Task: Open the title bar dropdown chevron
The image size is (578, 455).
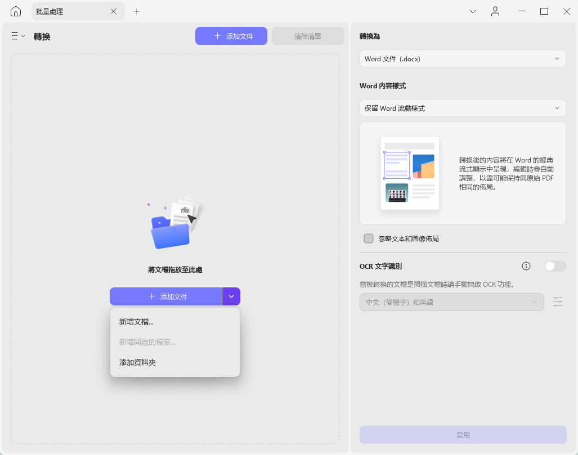Action: 473,12
